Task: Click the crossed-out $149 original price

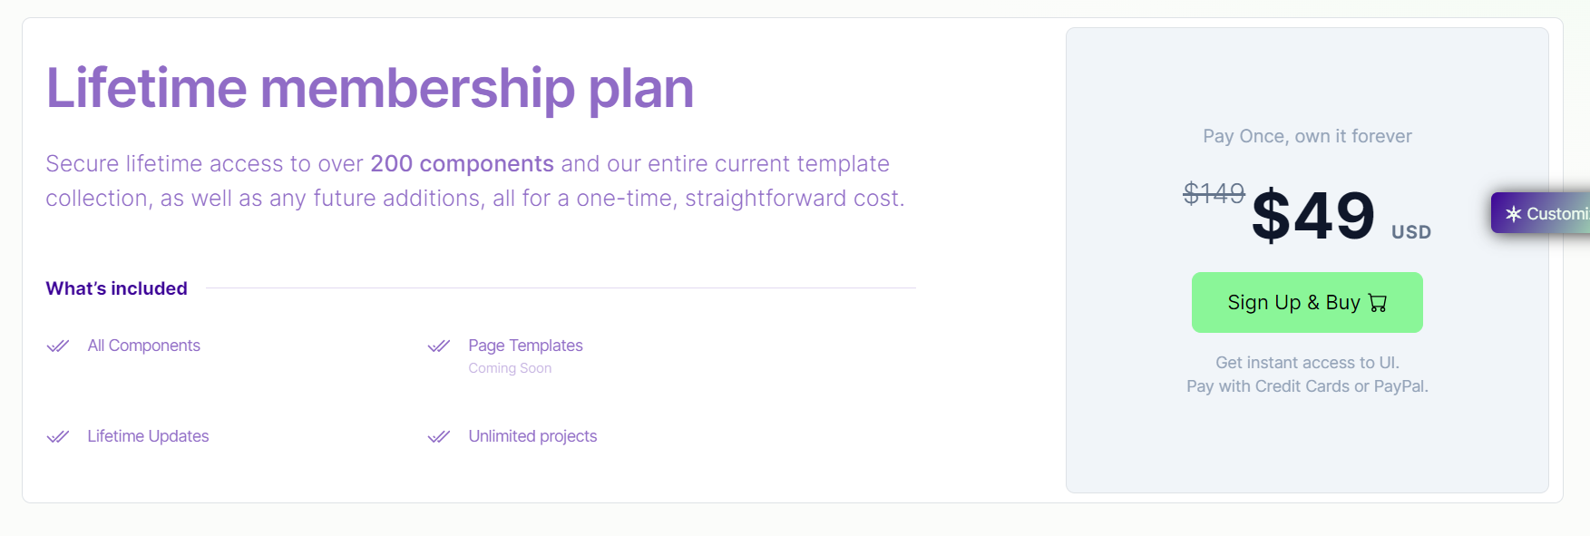Action: point(1214,193)
